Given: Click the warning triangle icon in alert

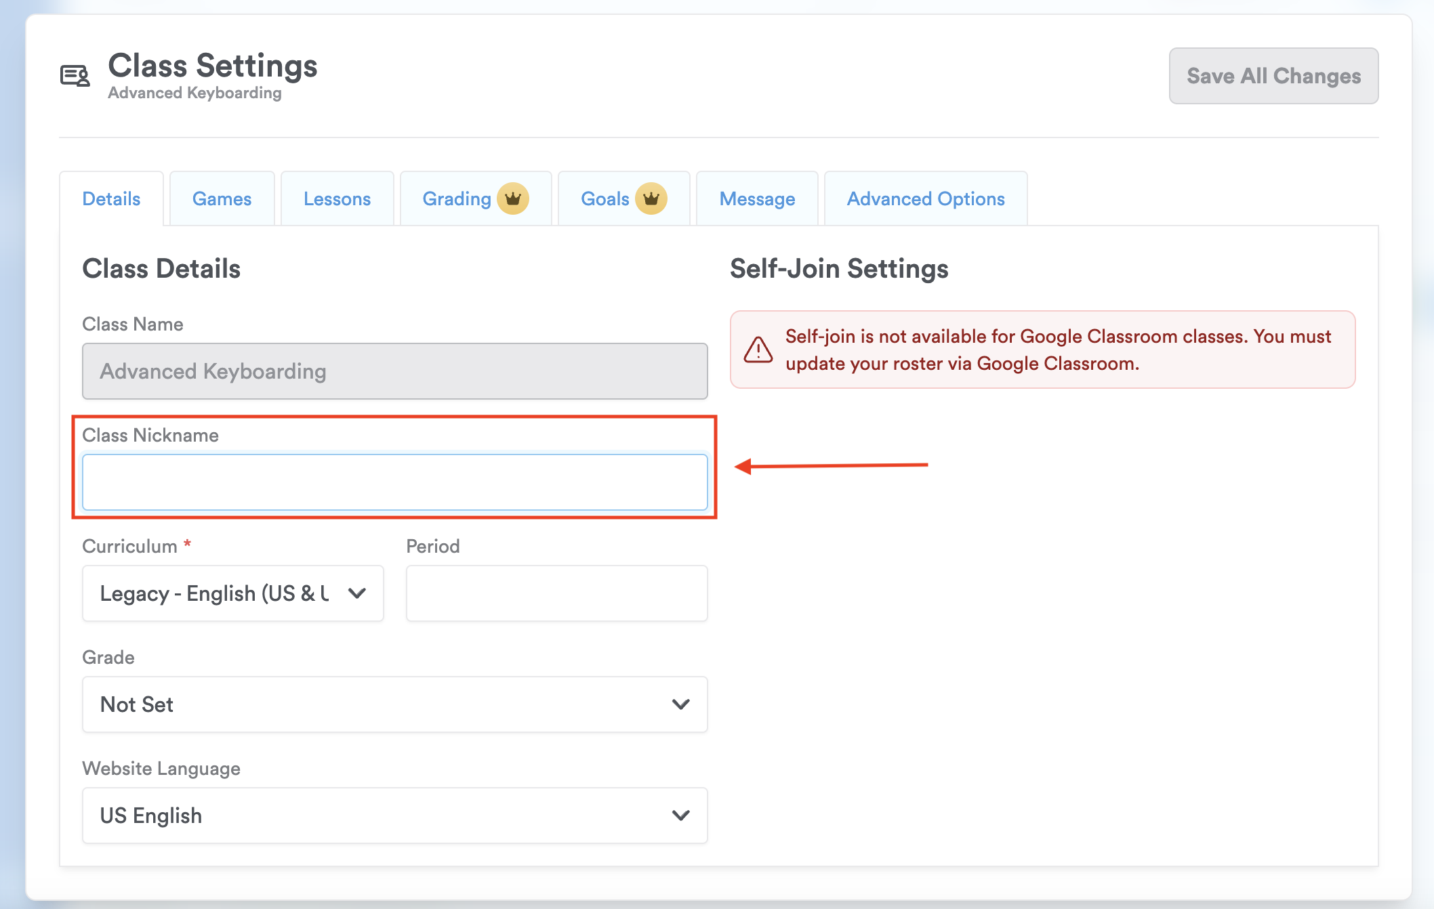Looking at the screenshot, I should (x=758, y=350).
